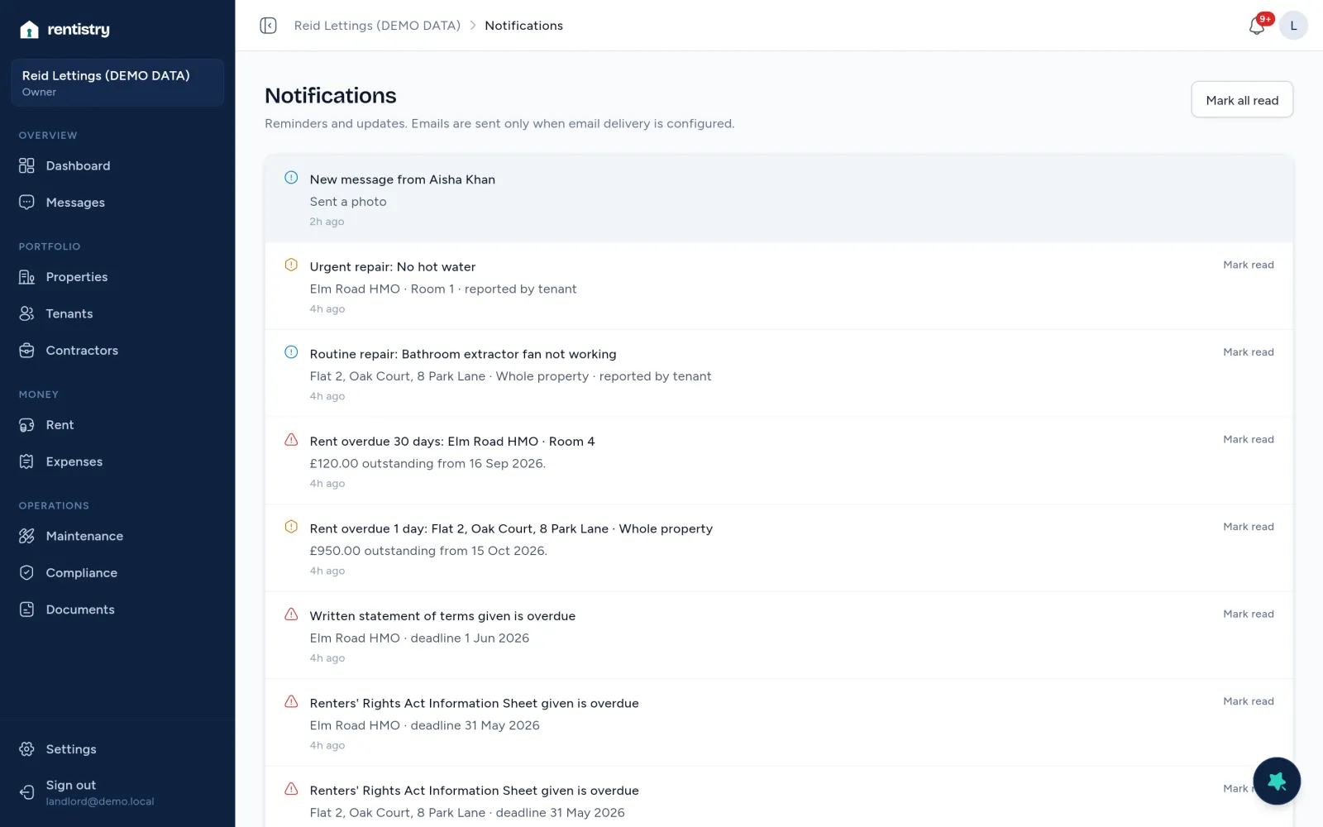The image size is (1323, 827).
Task: Open Written statement of terms given is overdue
Action: coord(442,616)
